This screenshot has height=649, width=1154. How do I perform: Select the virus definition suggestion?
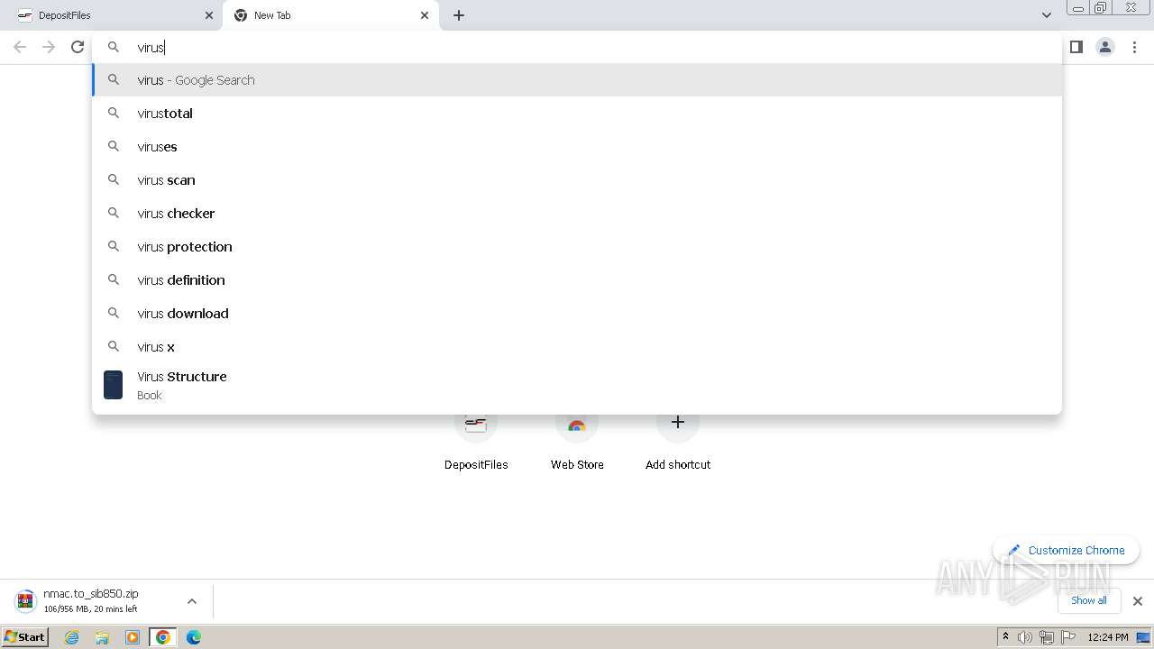(577, 279)
